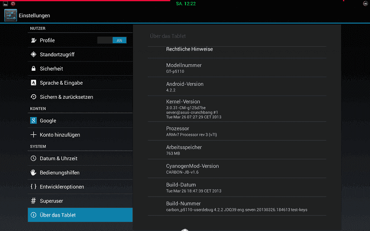
Task: Click the Google account icon
Action: (x=33, y=120)
